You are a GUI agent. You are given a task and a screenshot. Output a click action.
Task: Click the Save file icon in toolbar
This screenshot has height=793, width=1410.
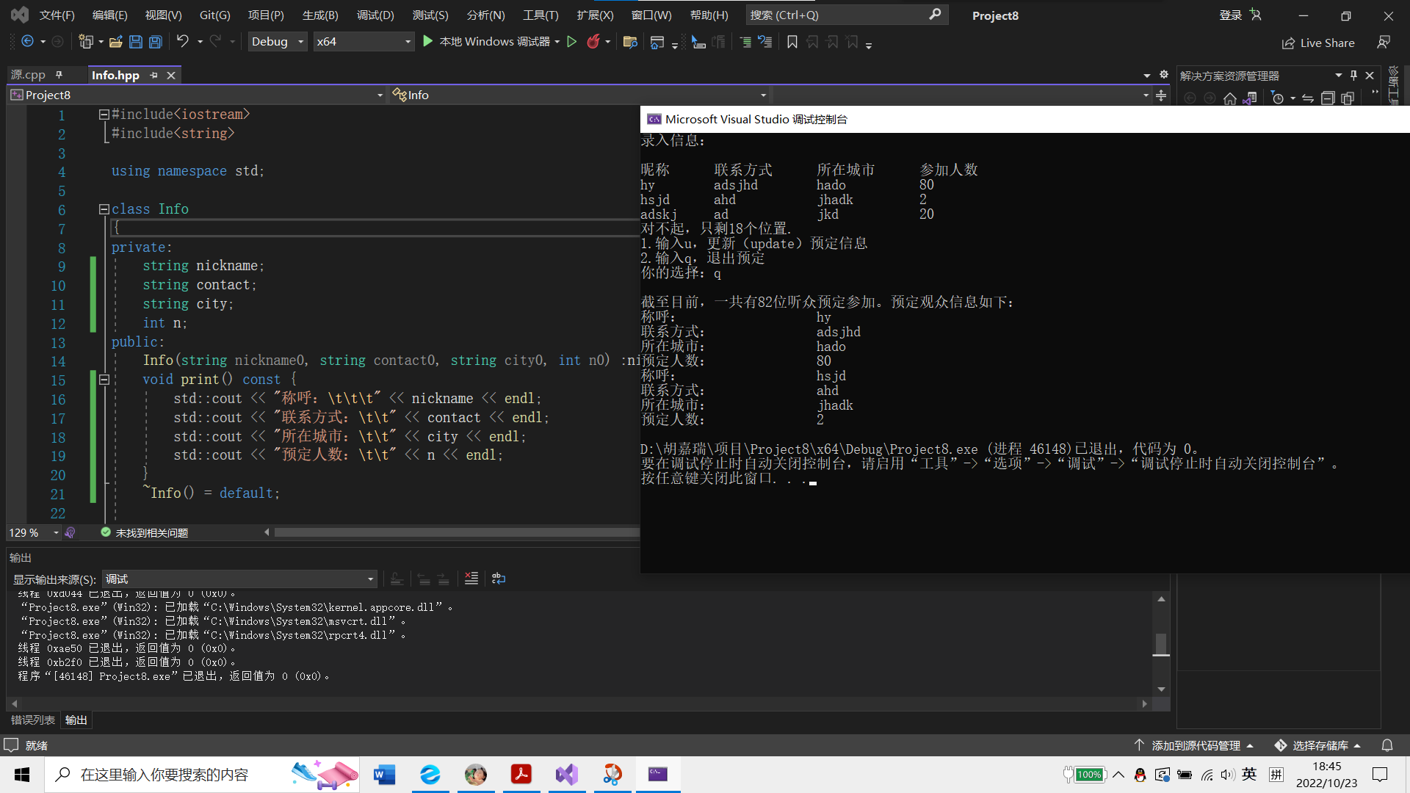[136, 42]
